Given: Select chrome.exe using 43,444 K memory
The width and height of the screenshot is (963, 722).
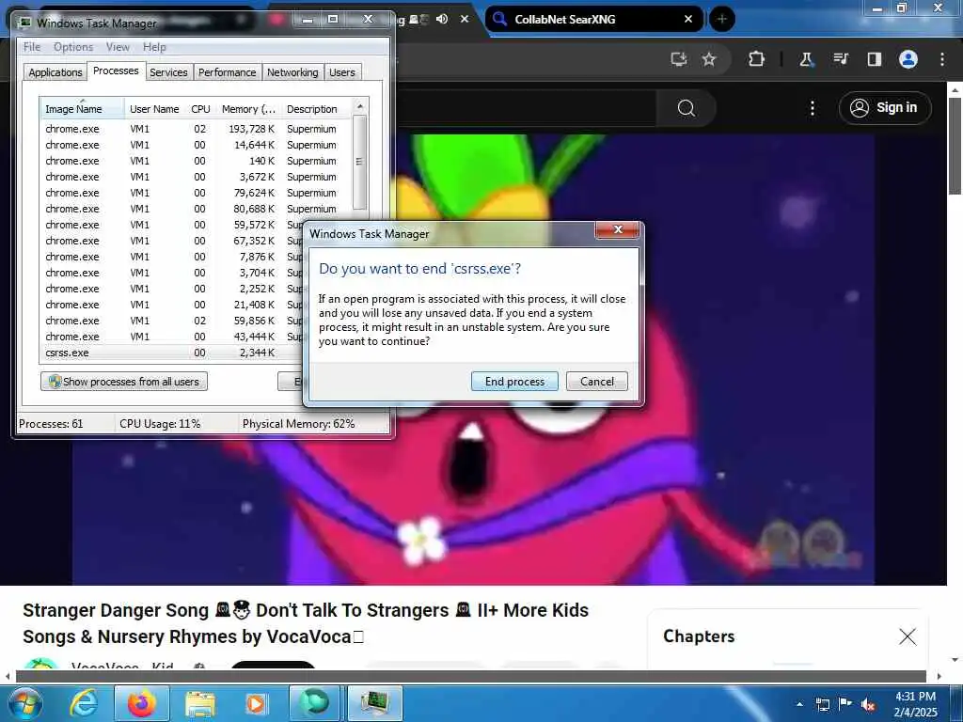Looking at the screenshot, I should (172, 337).
